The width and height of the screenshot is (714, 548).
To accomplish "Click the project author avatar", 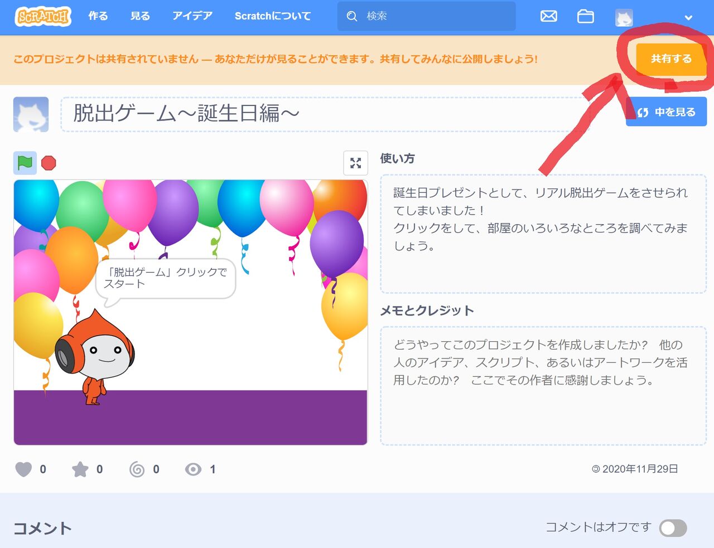I will (31, 114).
